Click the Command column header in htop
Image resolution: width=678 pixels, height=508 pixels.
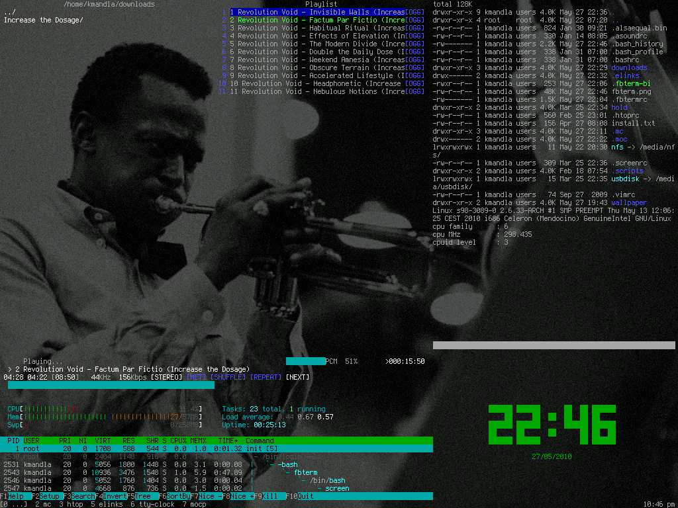[x=260, y=441]
